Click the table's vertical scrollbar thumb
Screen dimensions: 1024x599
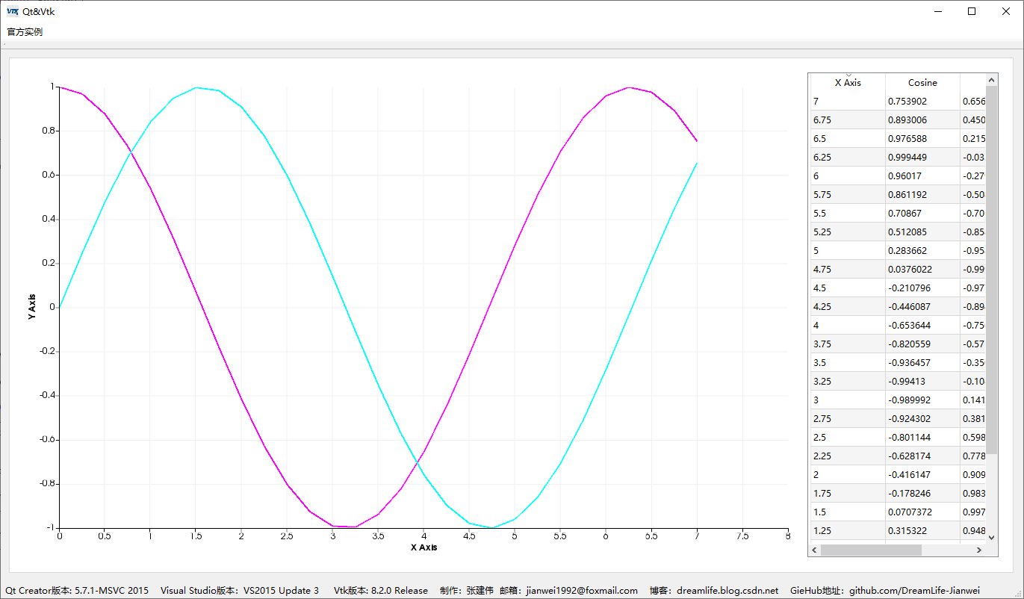[992, 269]
